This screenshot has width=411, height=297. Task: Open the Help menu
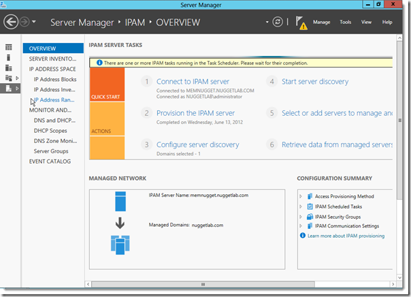tap(387, 22)
